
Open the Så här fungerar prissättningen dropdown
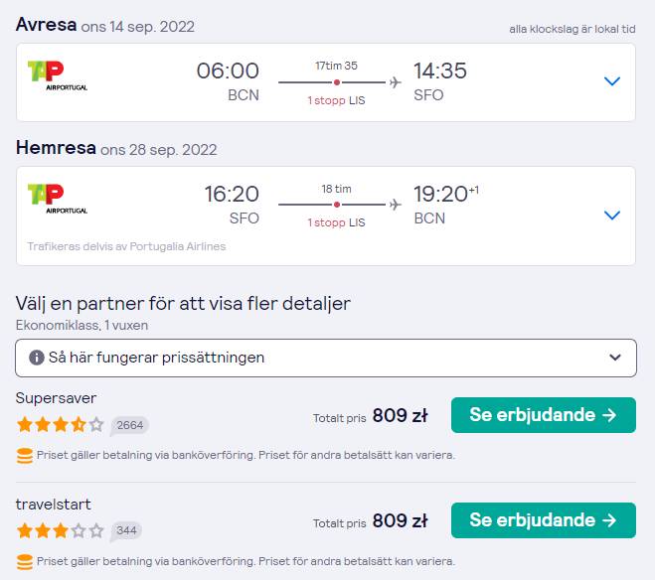click(x=326, y=358)
